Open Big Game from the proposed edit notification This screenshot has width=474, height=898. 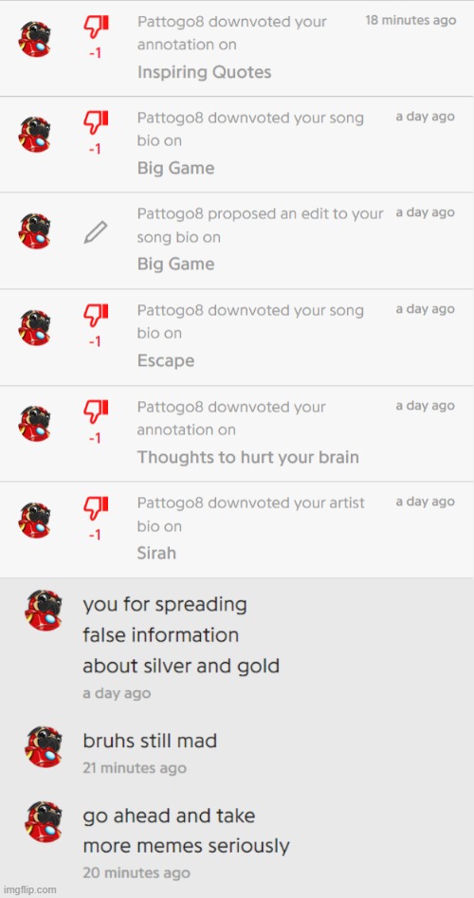click(175, 264)
